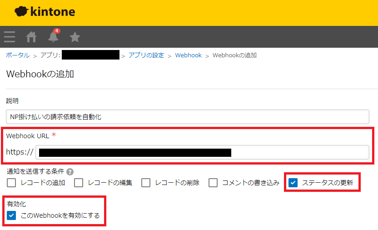Open help icon beside 通知を送信する条件

pos(70,172)
